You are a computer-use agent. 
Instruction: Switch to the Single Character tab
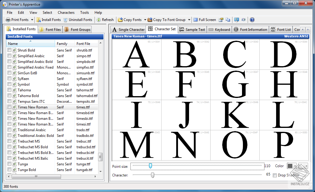[128, 30]
